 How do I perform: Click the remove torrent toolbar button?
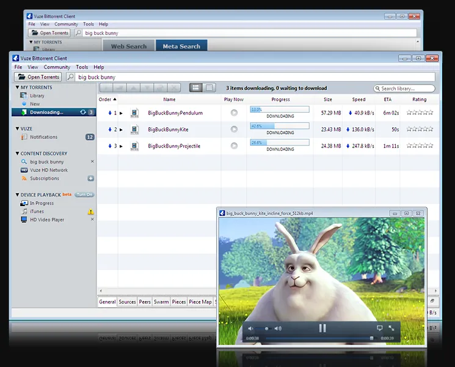[174, 87]
